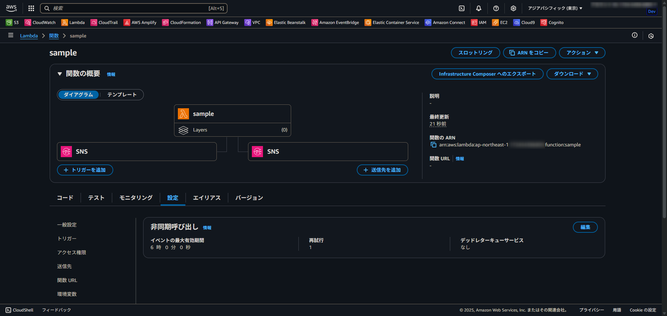The height and width of the screenshot is (316, 667).
Task: Go to the Lambda breadcrumb link
Action: point(29,36)
